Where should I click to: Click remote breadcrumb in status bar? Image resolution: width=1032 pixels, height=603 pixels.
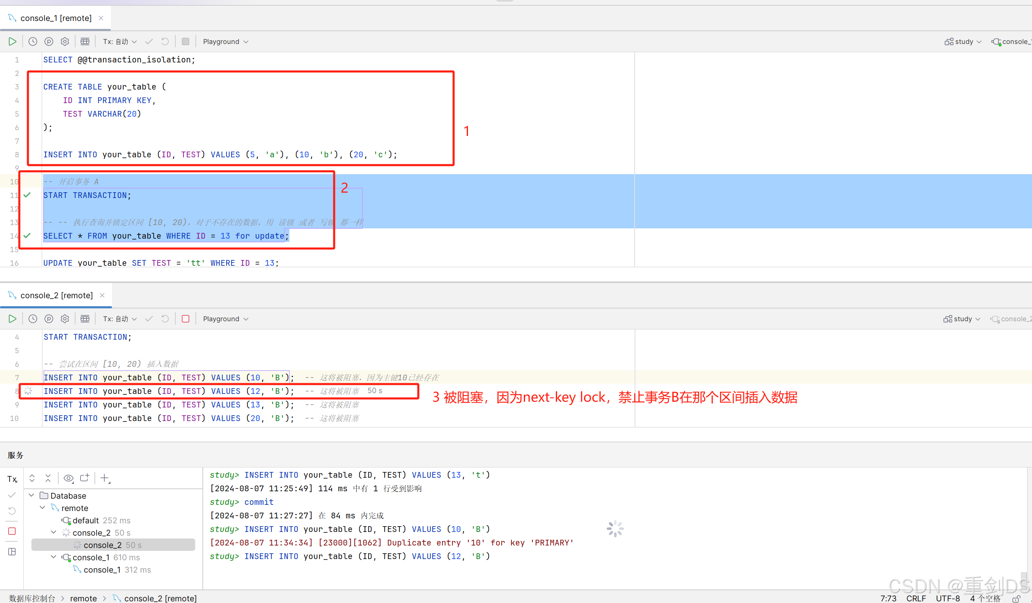[x=83, y=598]
